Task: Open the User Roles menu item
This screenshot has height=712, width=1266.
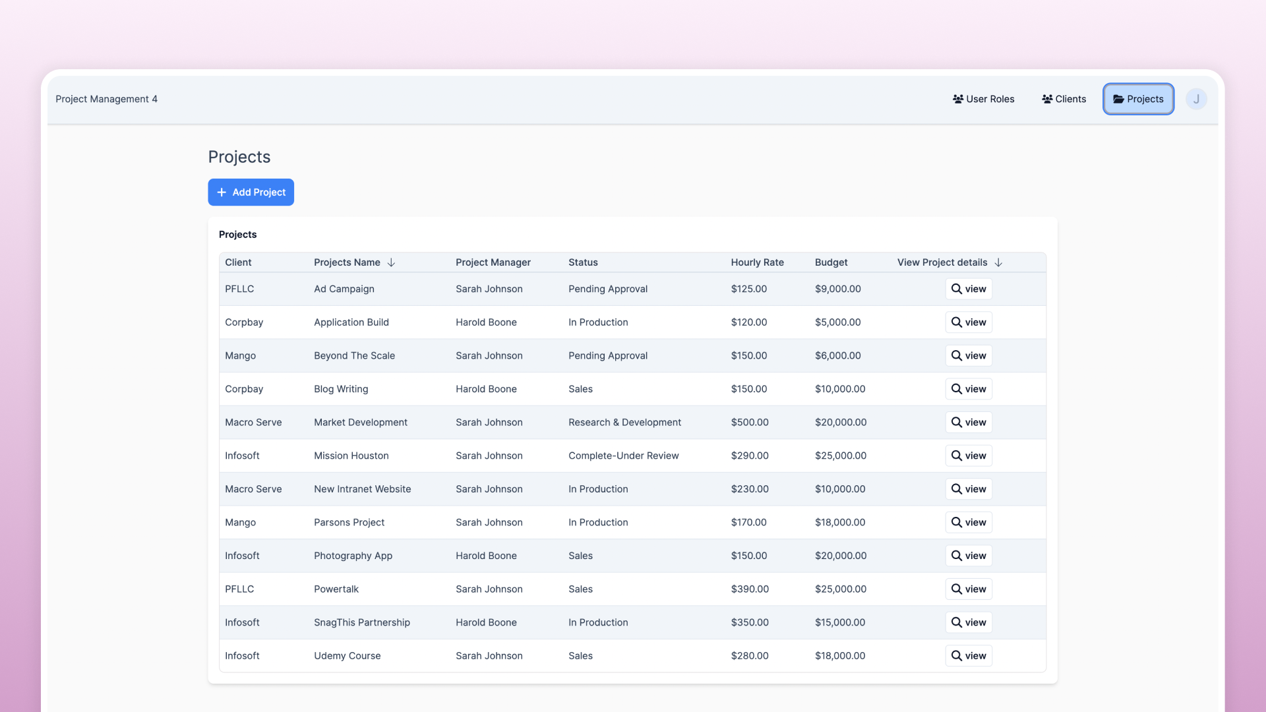Action: tap(983, 99)
